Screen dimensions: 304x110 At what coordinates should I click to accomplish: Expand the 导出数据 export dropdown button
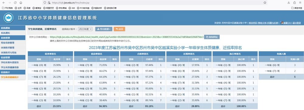pyautogui.click(x=104, y=29)
